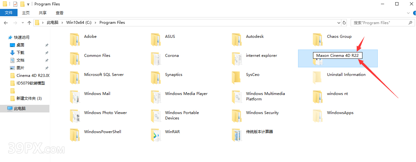
Task: Switch to the 查看 ribbon tab
Action: [59, 13]
